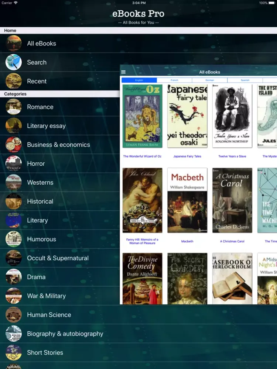Open A Midsummer Night's Dream cover
Screen dimensions: 277x369
267,279
